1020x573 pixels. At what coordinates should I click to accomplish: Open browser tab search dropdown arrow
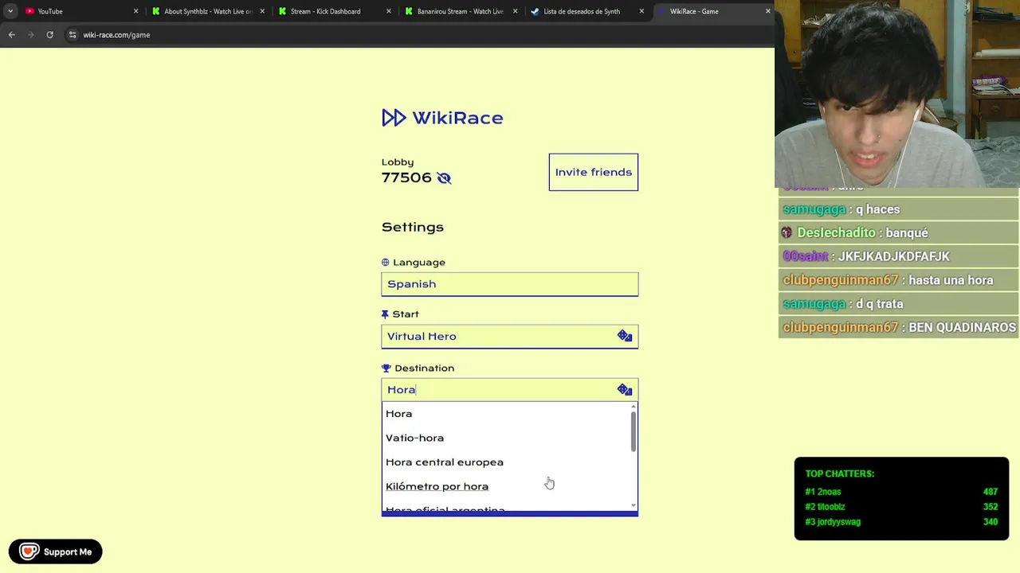pos(10,11)
